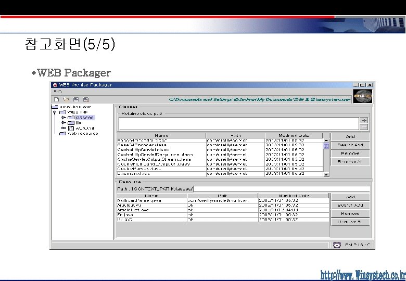Click the classes table scrollbar thumb
406x281 pixels.
click(326, 146)
